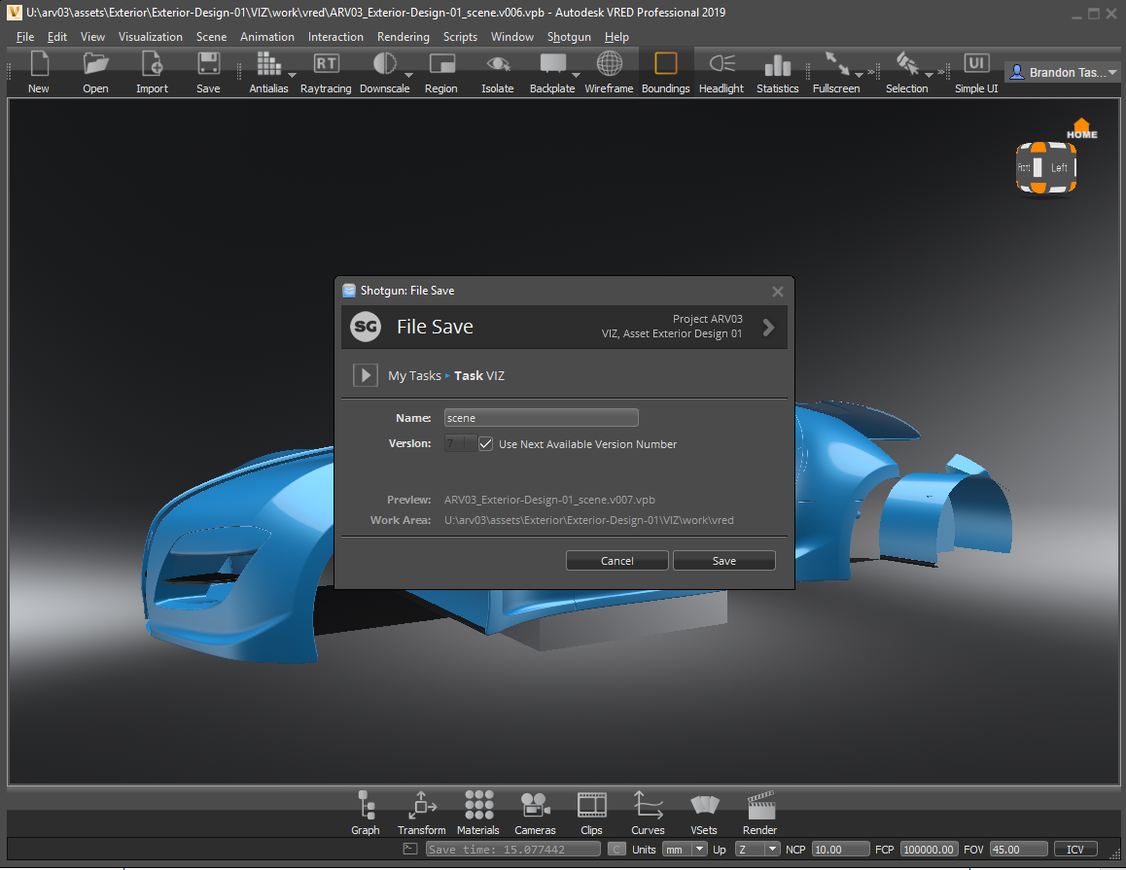Open the Curves editor
1126x870 pixels.
pos(648,813)
